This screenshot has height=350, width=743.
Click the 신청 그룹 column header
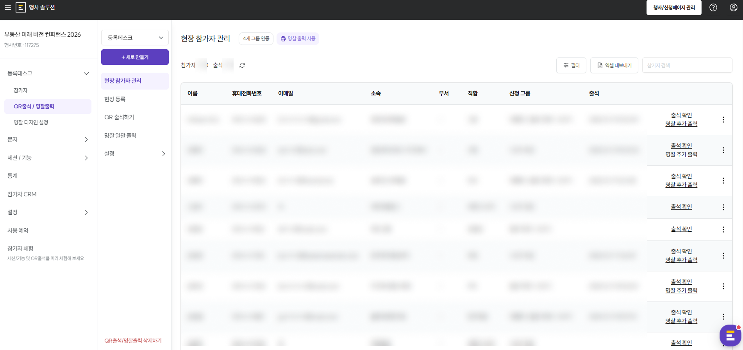[520, 93]
